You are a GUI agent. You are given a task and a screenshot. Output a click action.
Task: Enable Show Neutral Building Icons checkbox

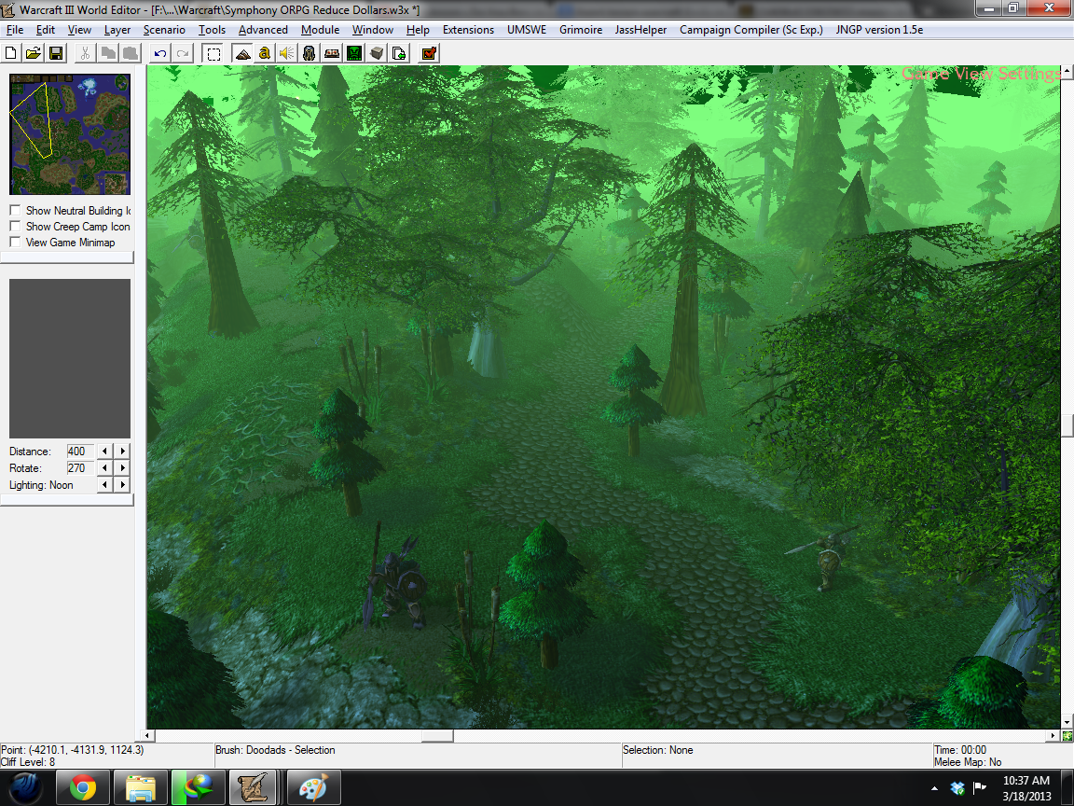[x=15, y=210]
